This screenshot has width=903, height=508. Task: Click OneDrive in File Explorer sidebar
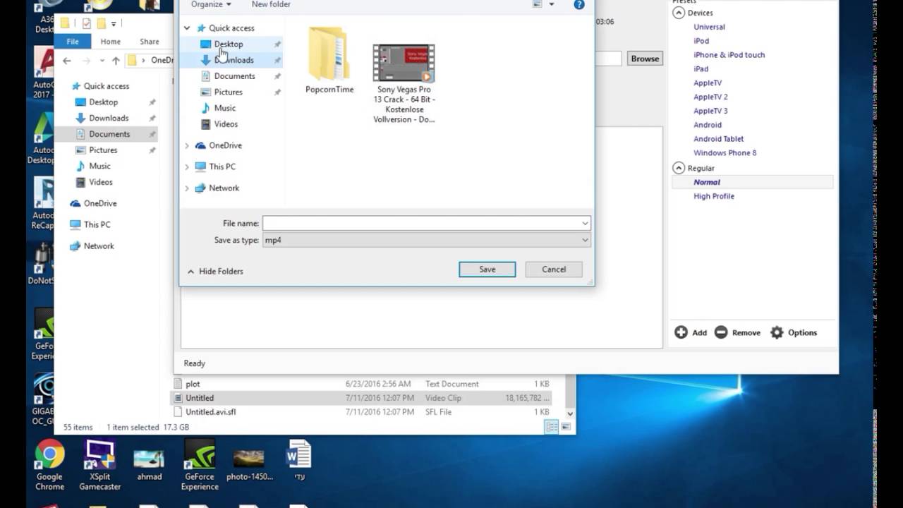99,203
